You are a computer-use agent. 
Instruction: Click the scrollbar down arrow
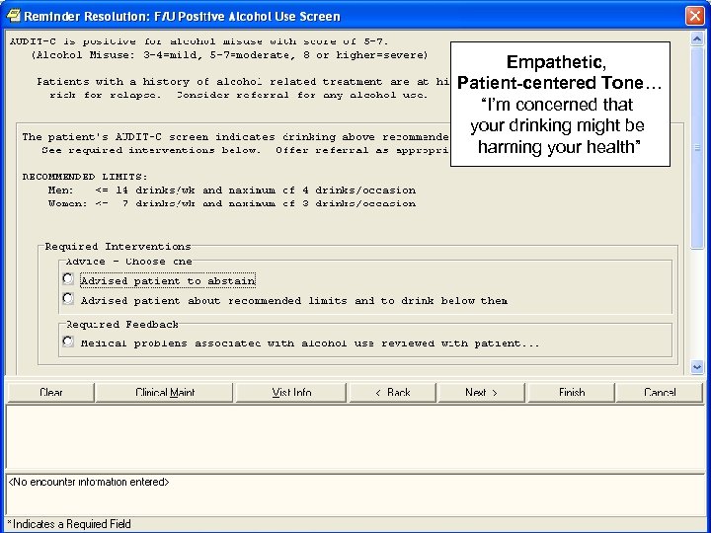(697, 367)
